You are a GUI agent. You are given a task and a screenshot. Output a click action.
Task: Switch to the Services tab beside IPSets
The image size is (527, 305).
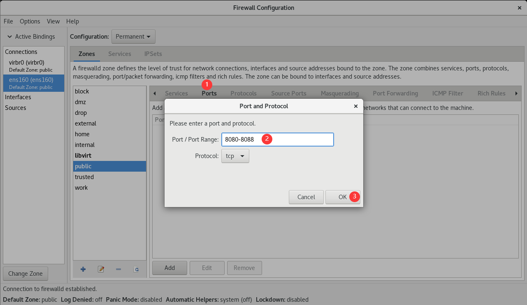click(120, 54)
